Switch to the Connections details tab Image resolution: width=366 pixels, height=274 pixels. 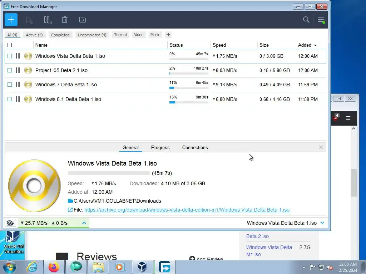pyautogui.click(x=195, y=147)
